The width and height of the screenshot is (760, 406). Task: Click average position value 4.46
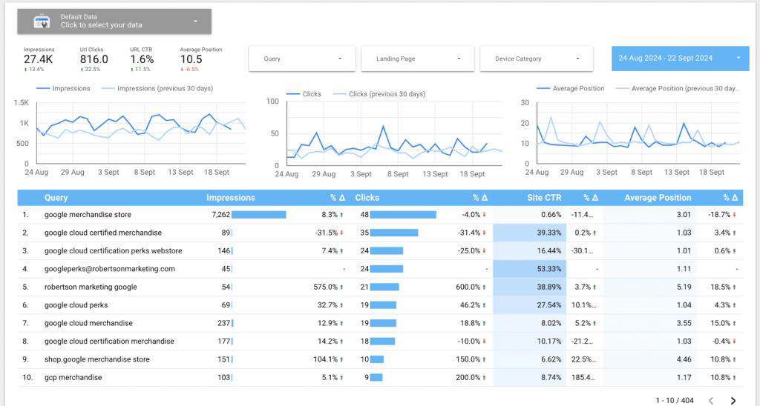pos(684,359)
